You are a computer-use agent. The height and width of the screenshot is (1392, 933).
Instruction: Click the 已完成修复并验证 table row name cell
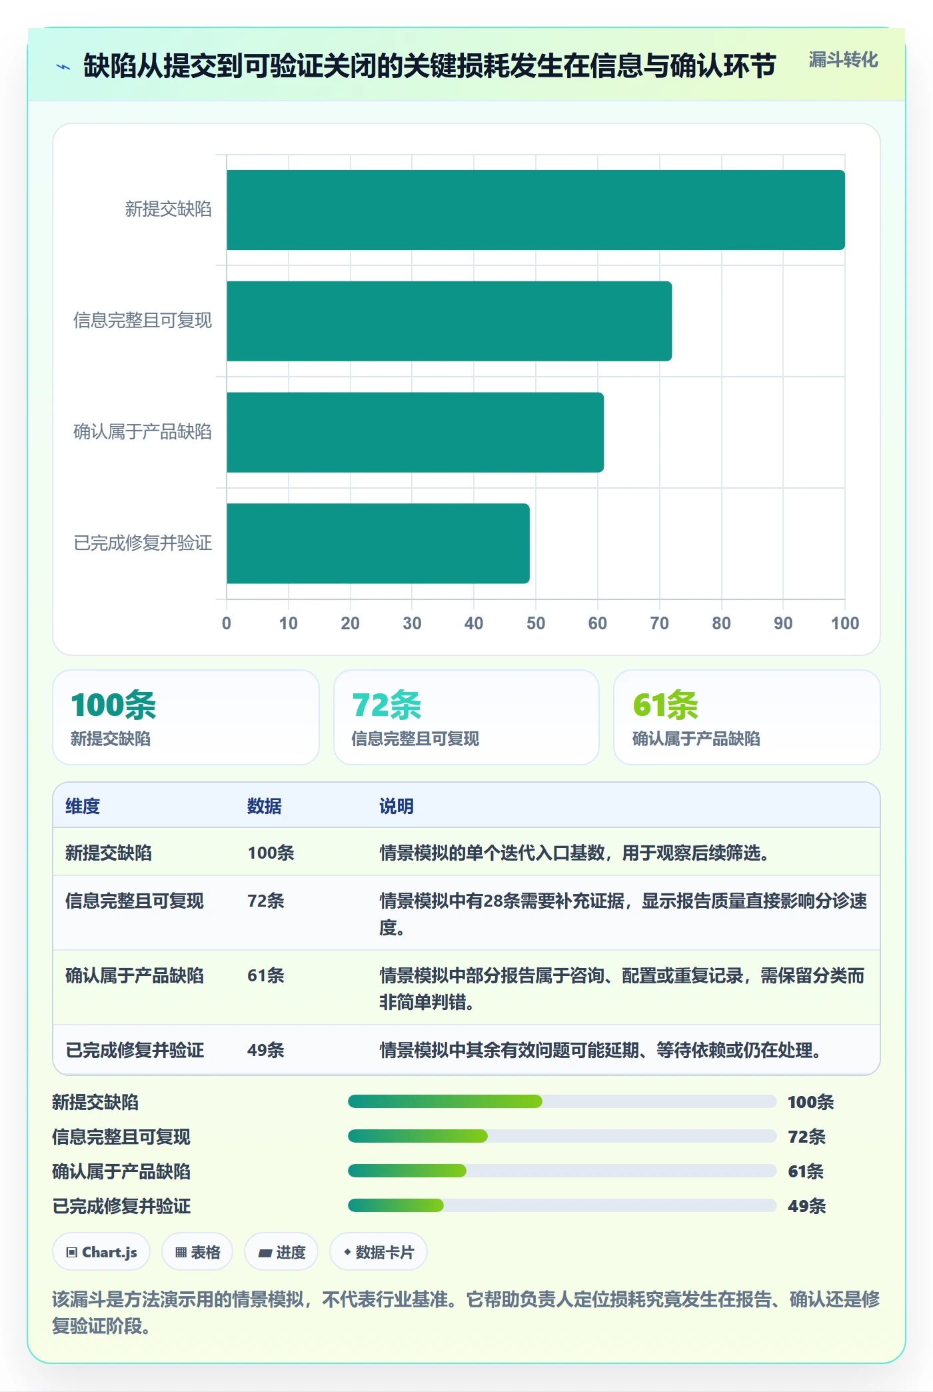click(135, 1050)
